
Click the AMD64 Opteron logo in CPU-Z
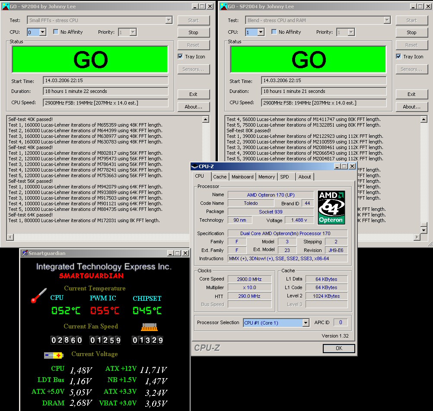pyautogui.click(x=331, y=207)
